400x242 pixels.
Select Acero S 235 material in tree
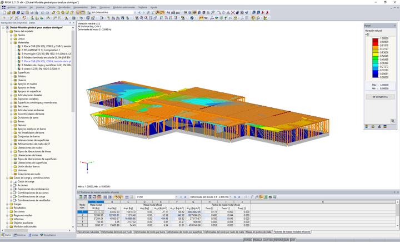[x=41, y=69]
